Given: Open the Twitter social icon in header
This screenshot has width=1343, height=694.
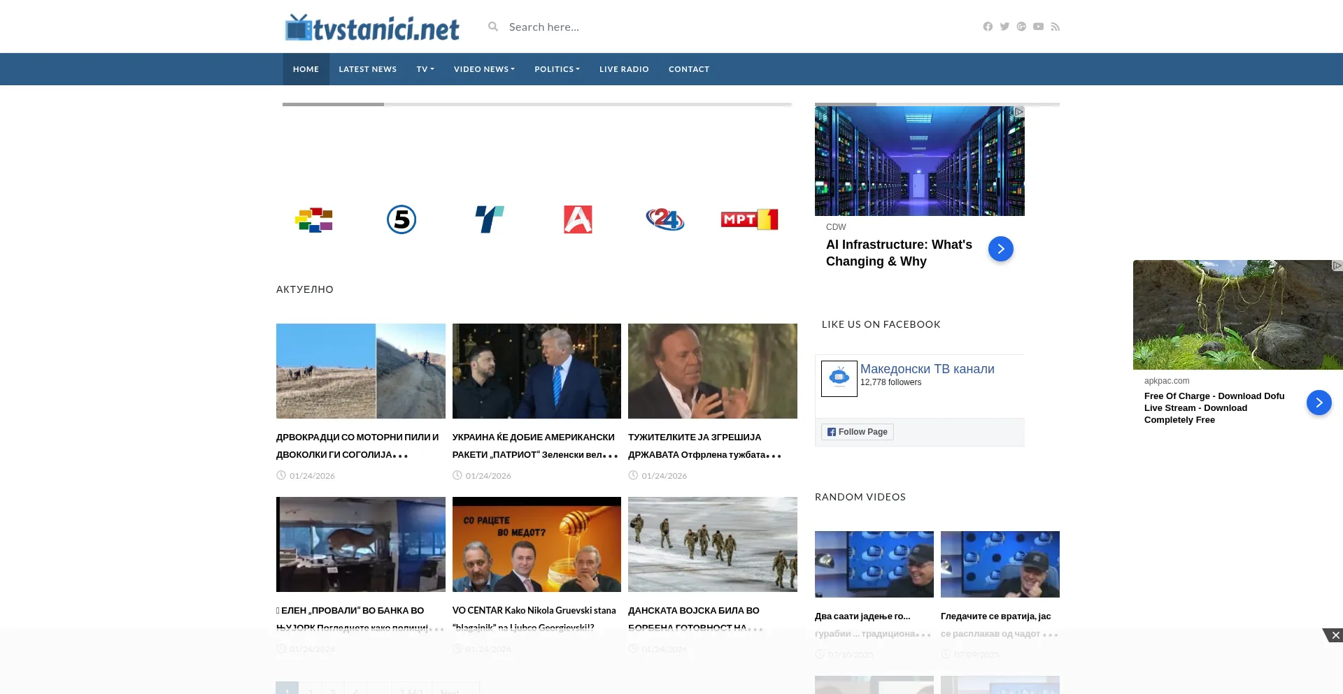Looking at the screenshot, I should (1004, 27).
